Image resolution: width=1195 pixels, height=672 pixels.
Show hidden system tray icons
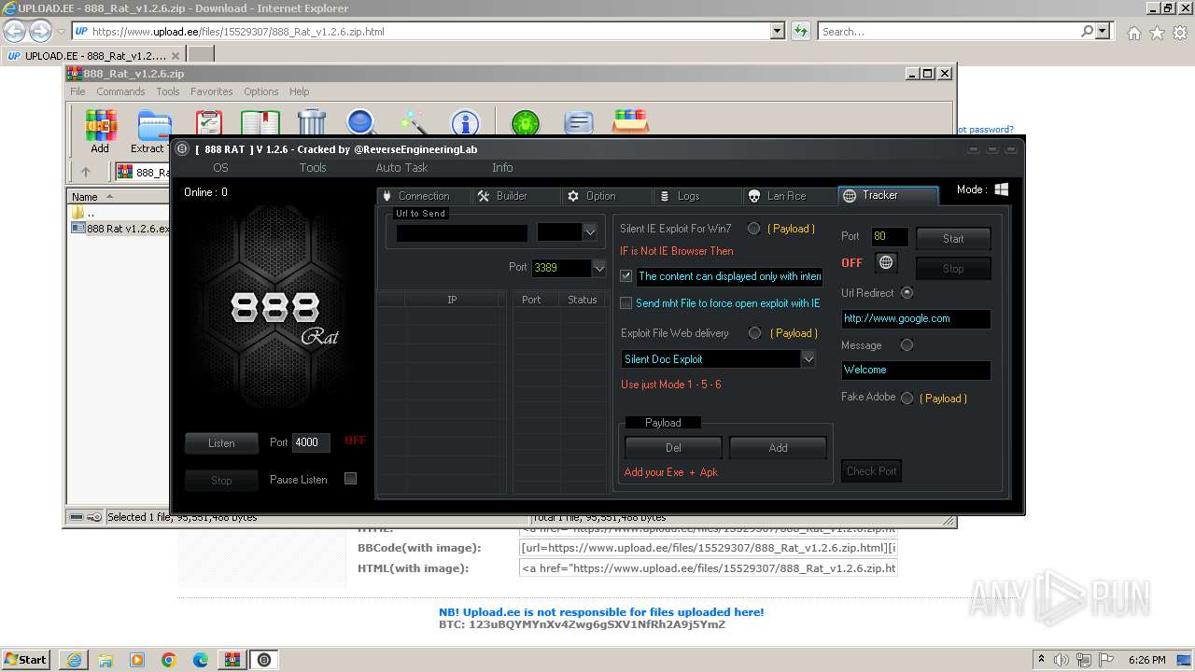coord(1042,660)
